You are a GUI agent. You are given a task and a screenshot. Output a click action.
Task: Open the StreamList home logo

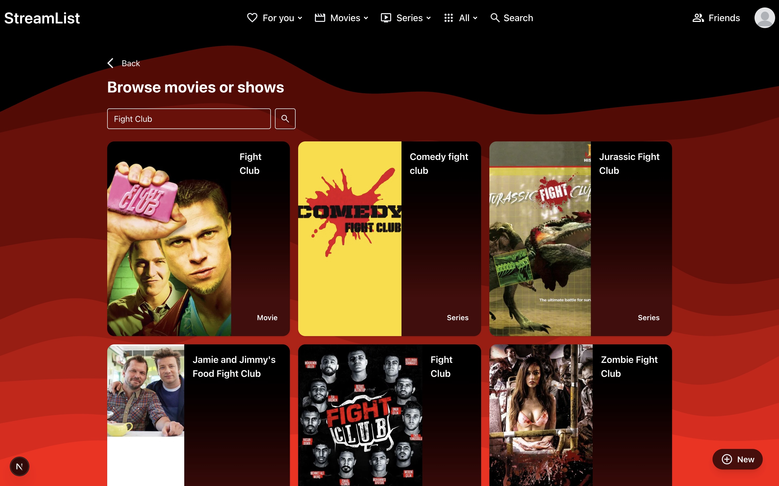point(42,18)
